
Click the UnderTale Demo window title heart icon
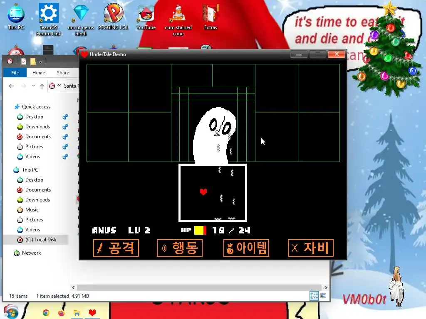click(x=84, y=54)
